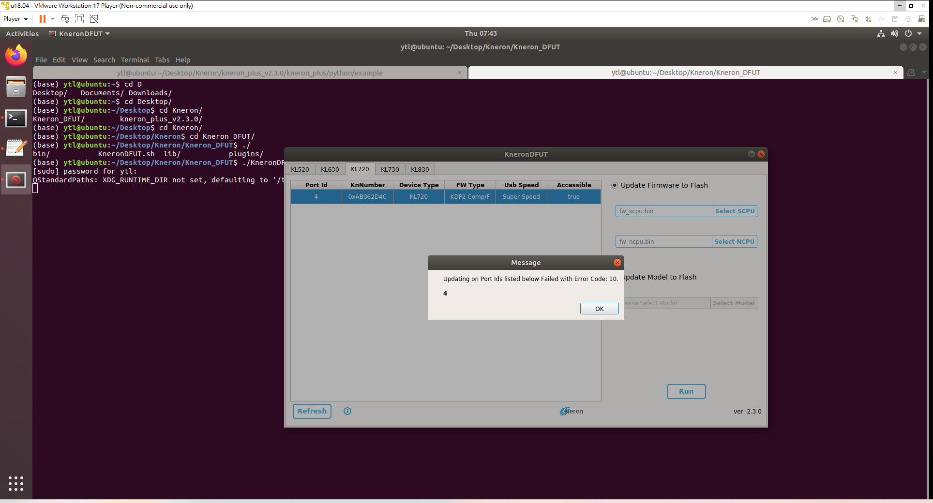Open the Player menu dropdown
This screenshot has height=503, width=933.
click(x=15, y=19)
